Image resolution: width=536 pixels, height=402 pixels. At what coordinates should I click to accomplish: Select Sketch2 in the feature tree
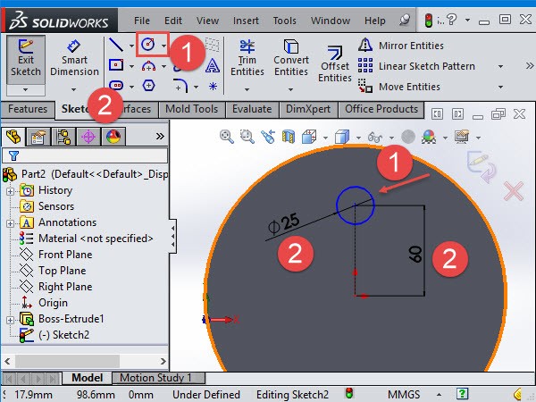point(63,335)
